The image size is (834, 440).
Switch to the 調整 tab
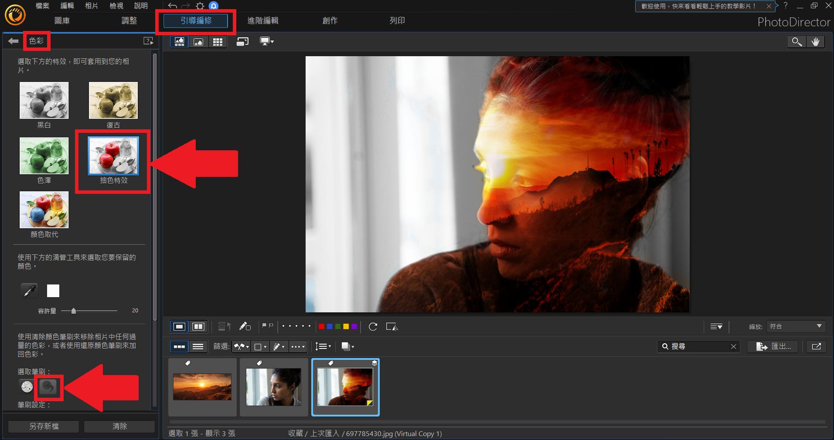[129, 20]
